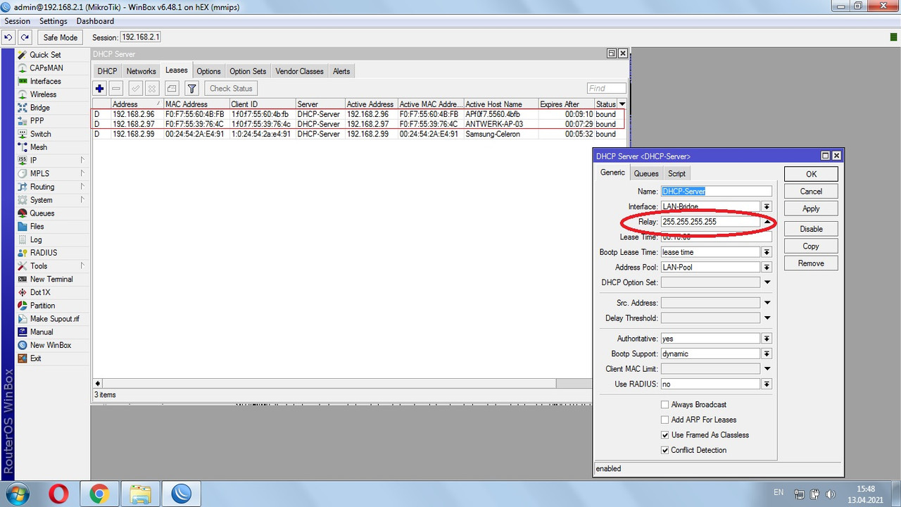Open the Address Pool dropdown

pyautogui.click(x=767, y=268)
